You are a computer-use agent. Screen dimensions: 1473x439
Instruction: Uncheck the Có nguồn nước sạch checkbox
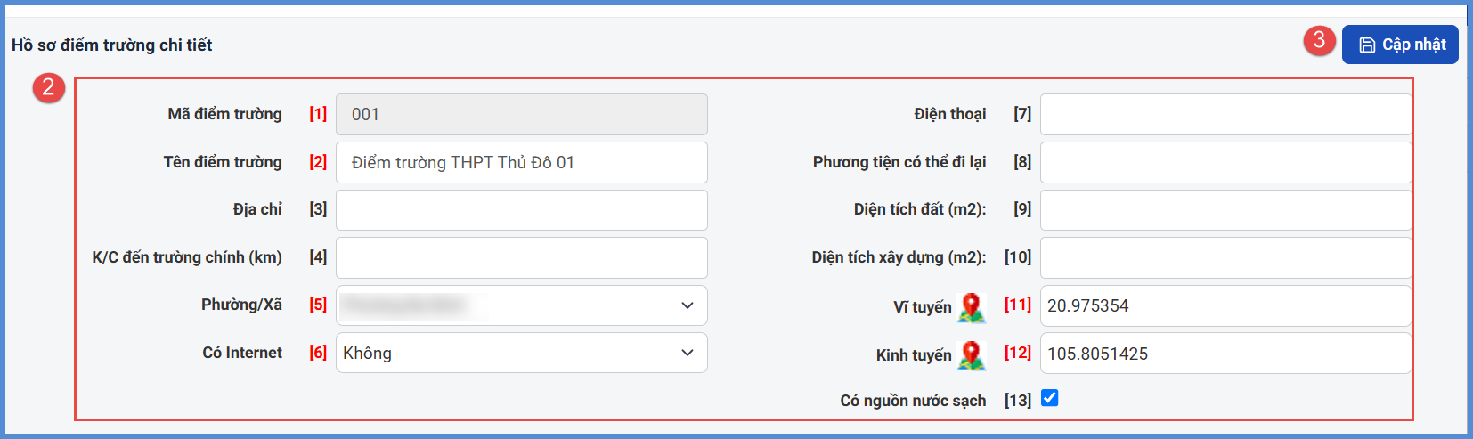click(1050, 398)
